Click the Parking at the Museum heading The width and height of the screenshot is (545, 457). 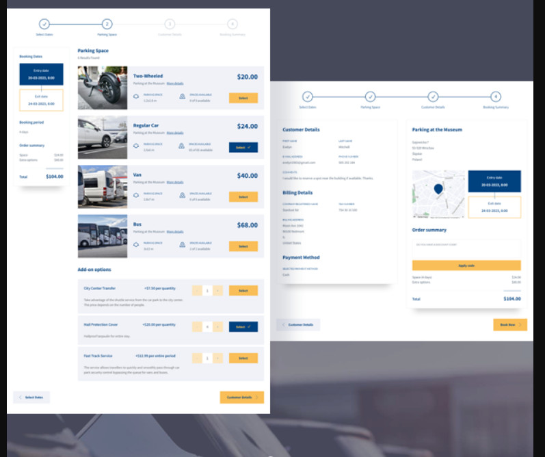pyautogui.click(x=437, y=130)
